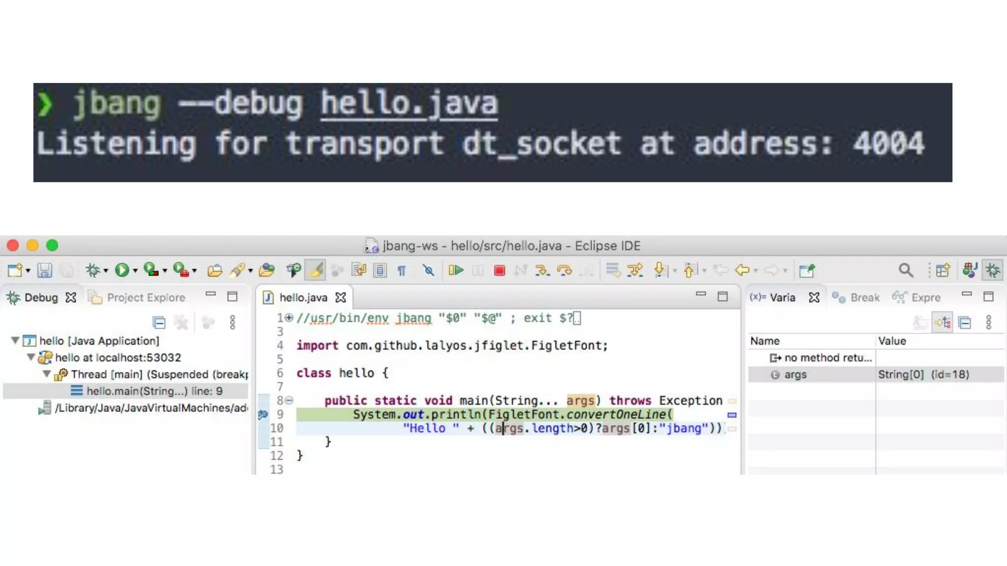Click the Save toolbar icon
1007x566 pixels.
click(44, 270)
